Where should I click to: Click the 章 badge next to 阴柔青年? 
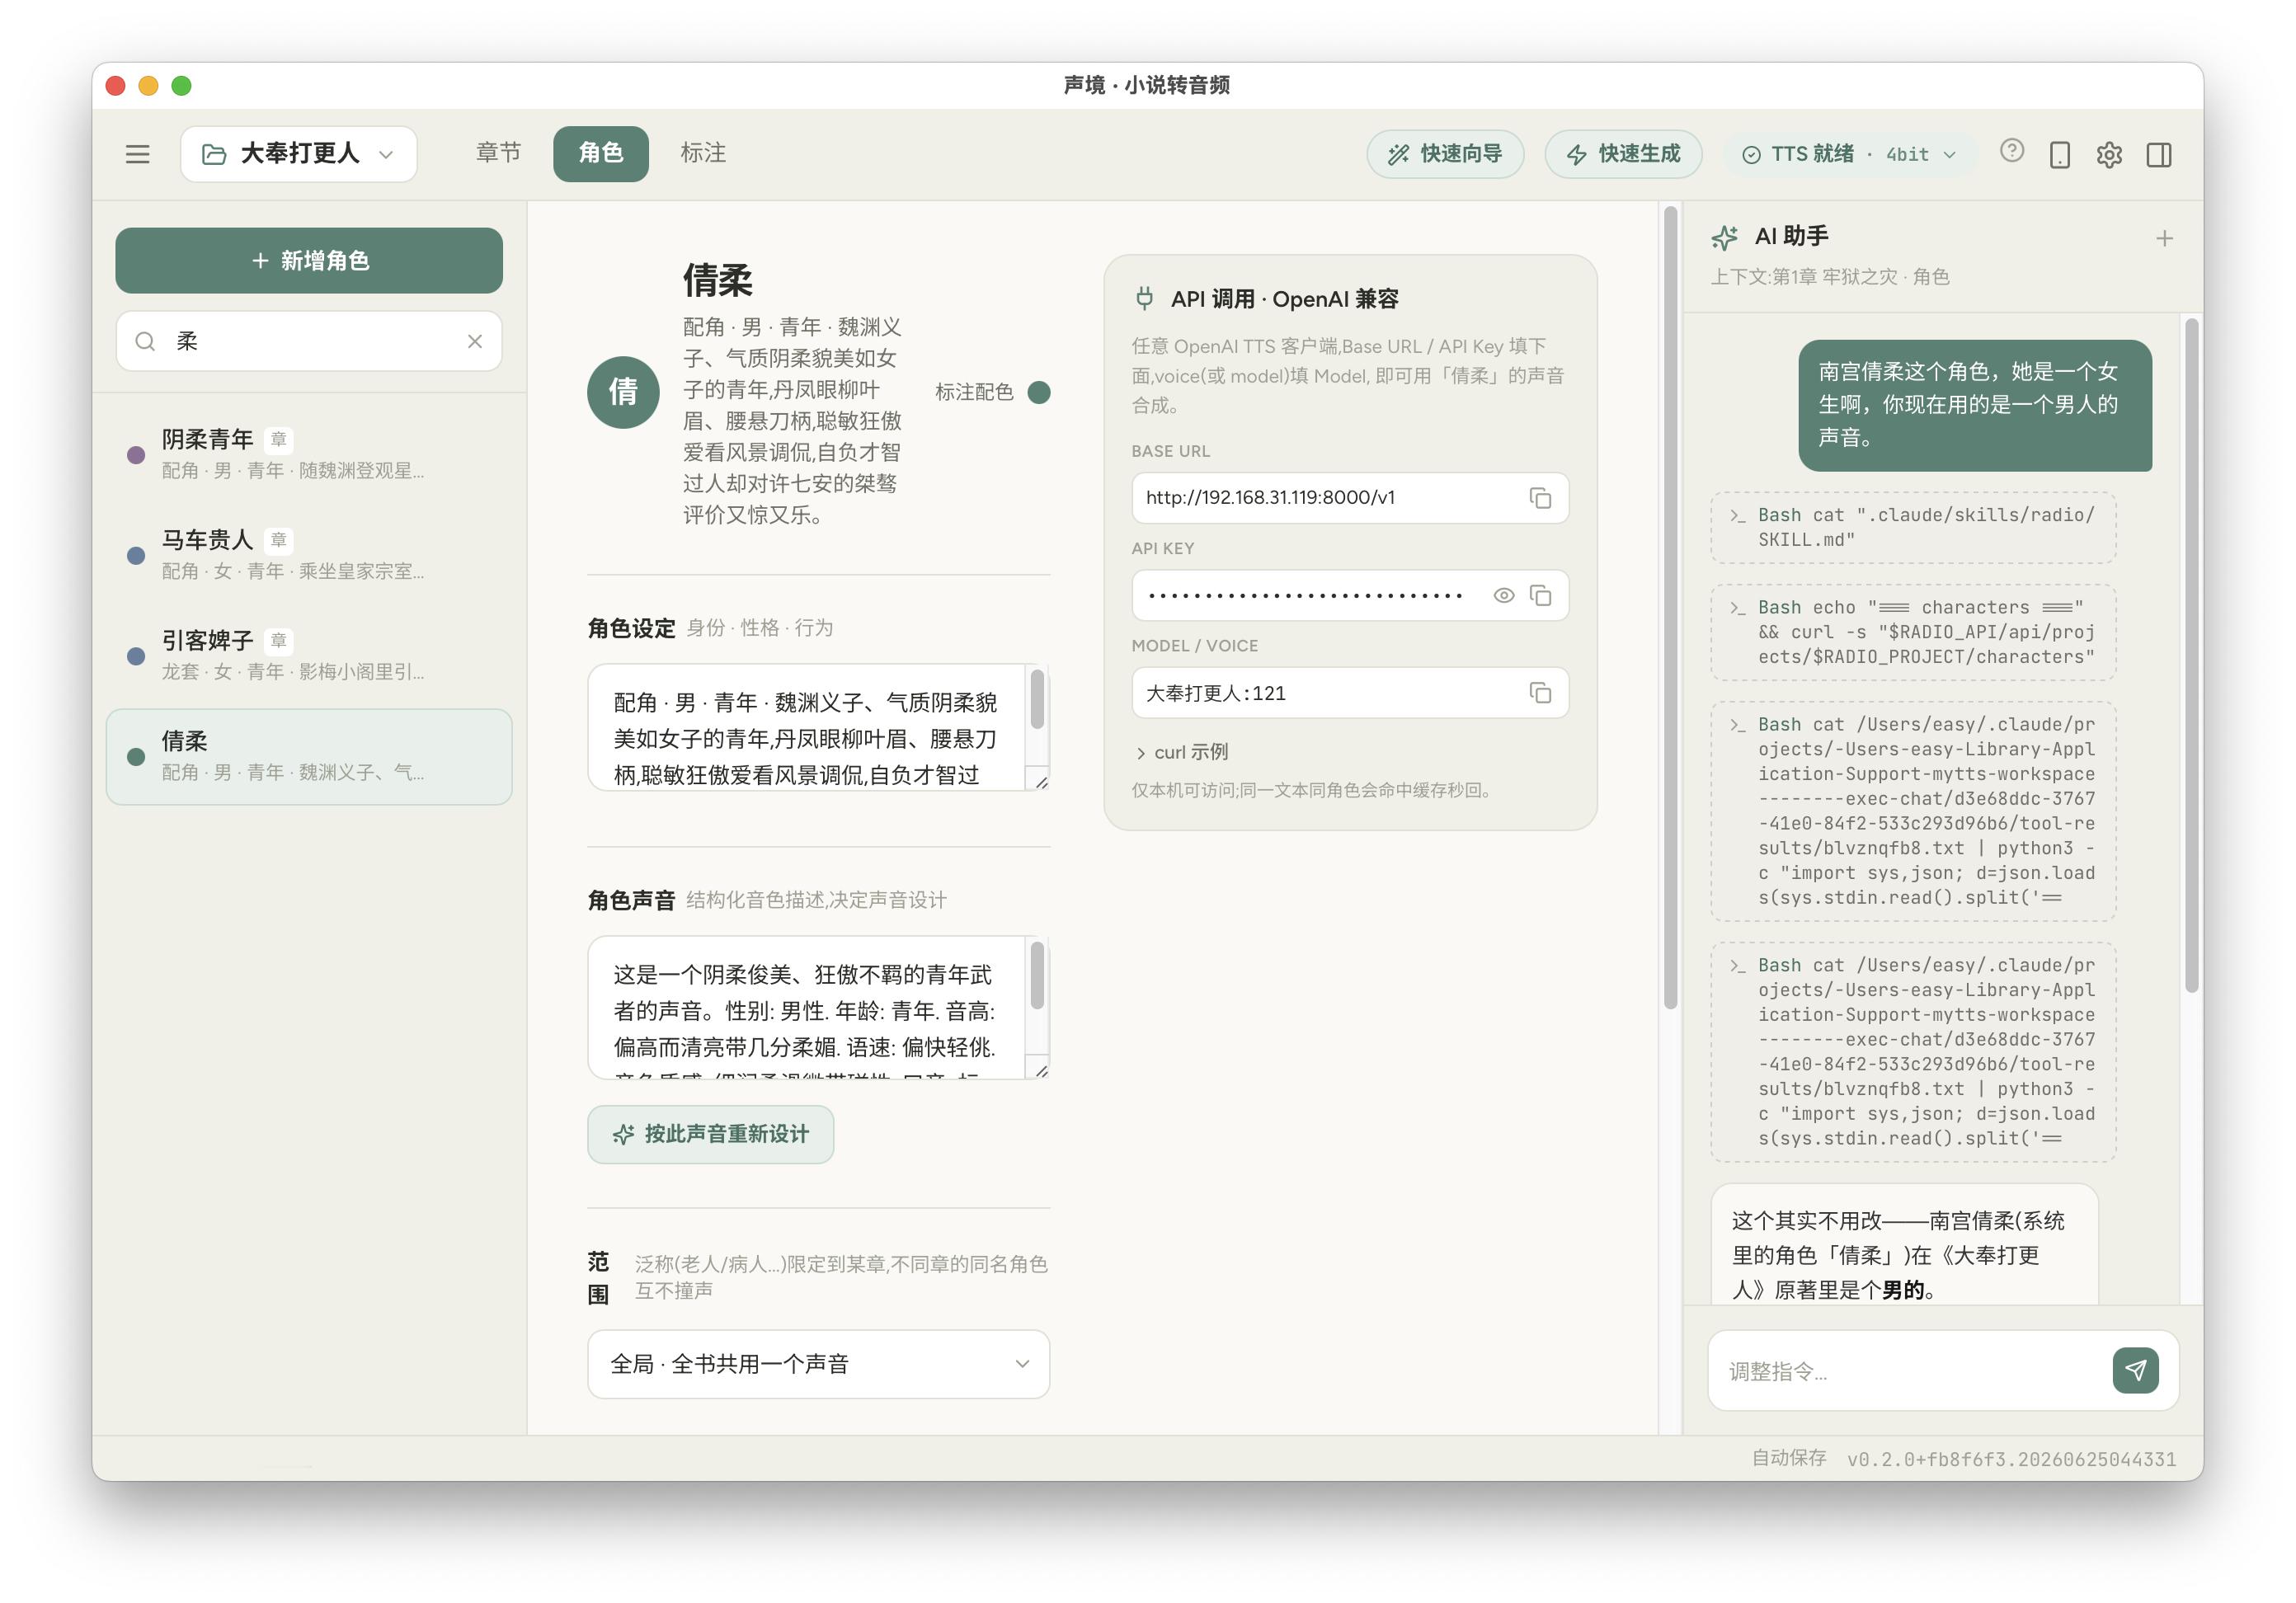278,439
